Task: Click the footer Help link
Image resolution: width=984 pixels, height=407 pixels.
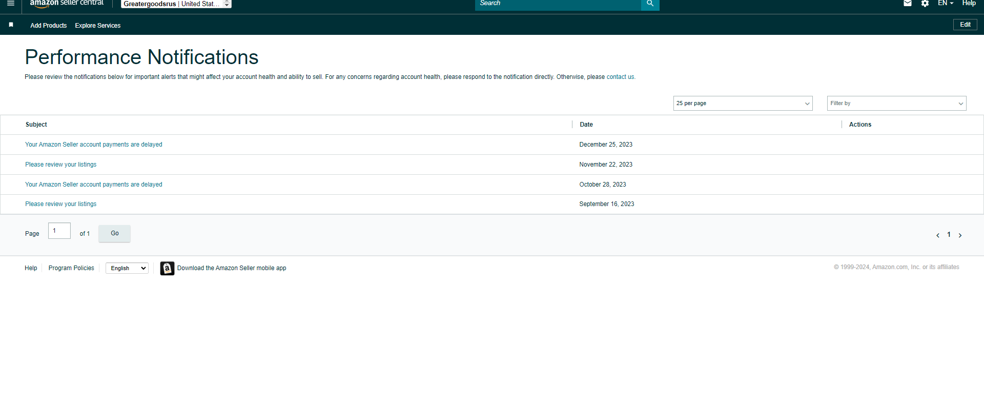Action: click(31, 268)
